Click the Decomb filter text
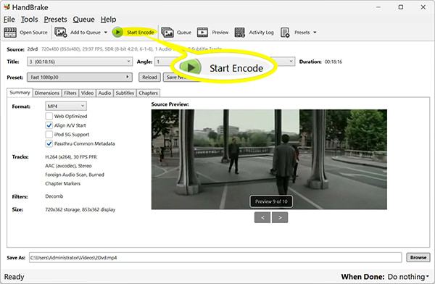 pos(54,196)
